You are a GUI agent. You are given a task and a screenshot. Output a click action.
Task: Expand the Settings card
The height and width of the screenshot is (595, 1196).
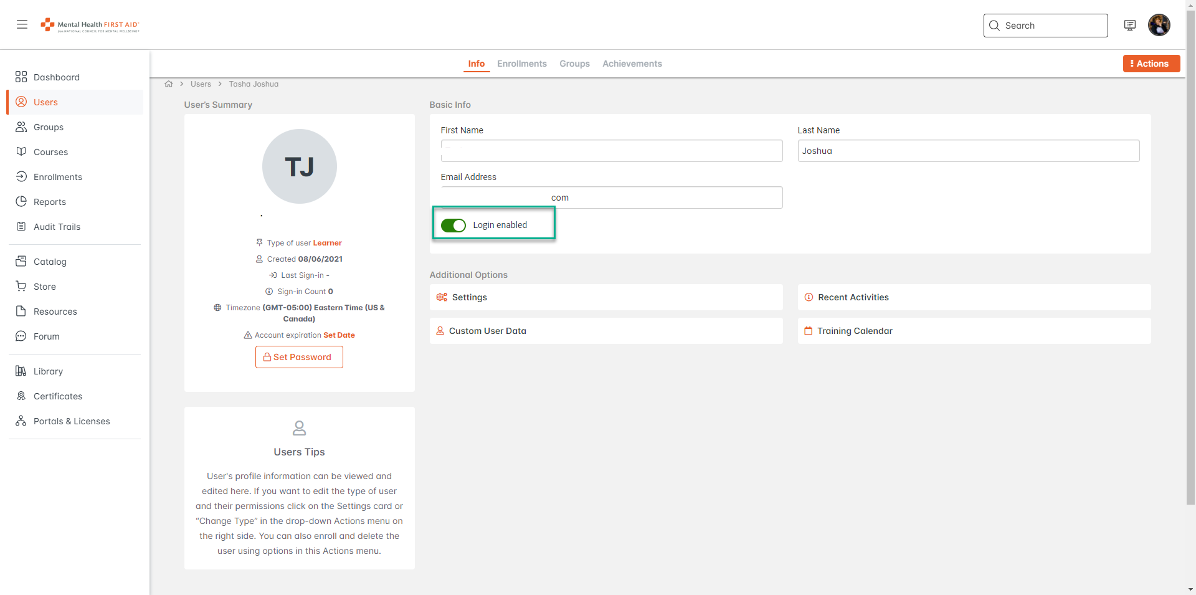[x=605, y=297]
